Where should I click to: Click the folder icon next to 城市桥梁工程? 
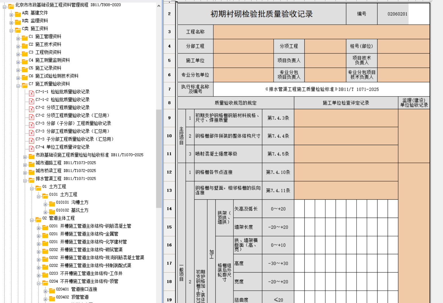32,172
